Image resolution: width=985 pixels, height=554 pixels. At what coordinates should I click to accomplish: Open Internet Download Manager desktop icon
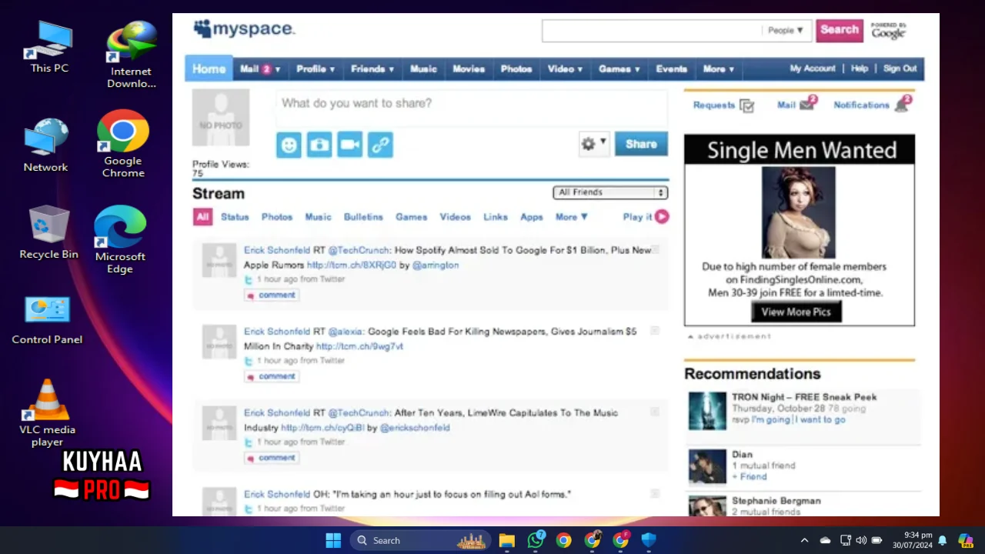[132, 54]
